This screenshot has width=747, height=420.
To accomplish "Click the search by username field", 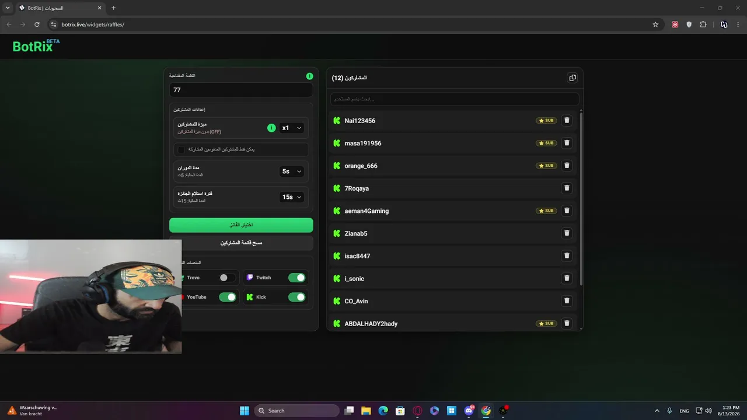I will (x=455, y=99).
